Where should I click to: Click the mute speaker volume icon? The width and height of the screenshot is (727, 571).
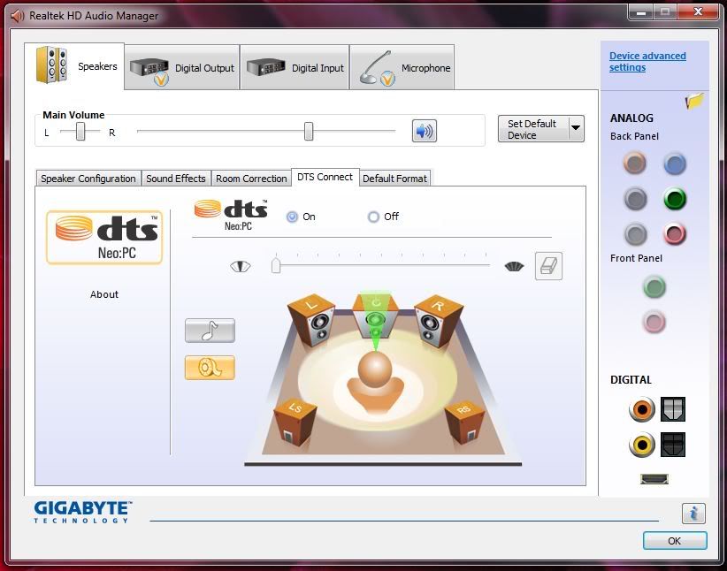click(425, 132)
